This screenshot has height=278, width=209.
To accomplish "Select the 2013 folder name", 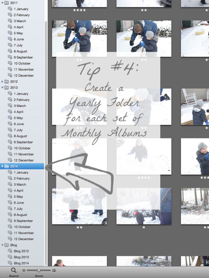I will (14, 88).
